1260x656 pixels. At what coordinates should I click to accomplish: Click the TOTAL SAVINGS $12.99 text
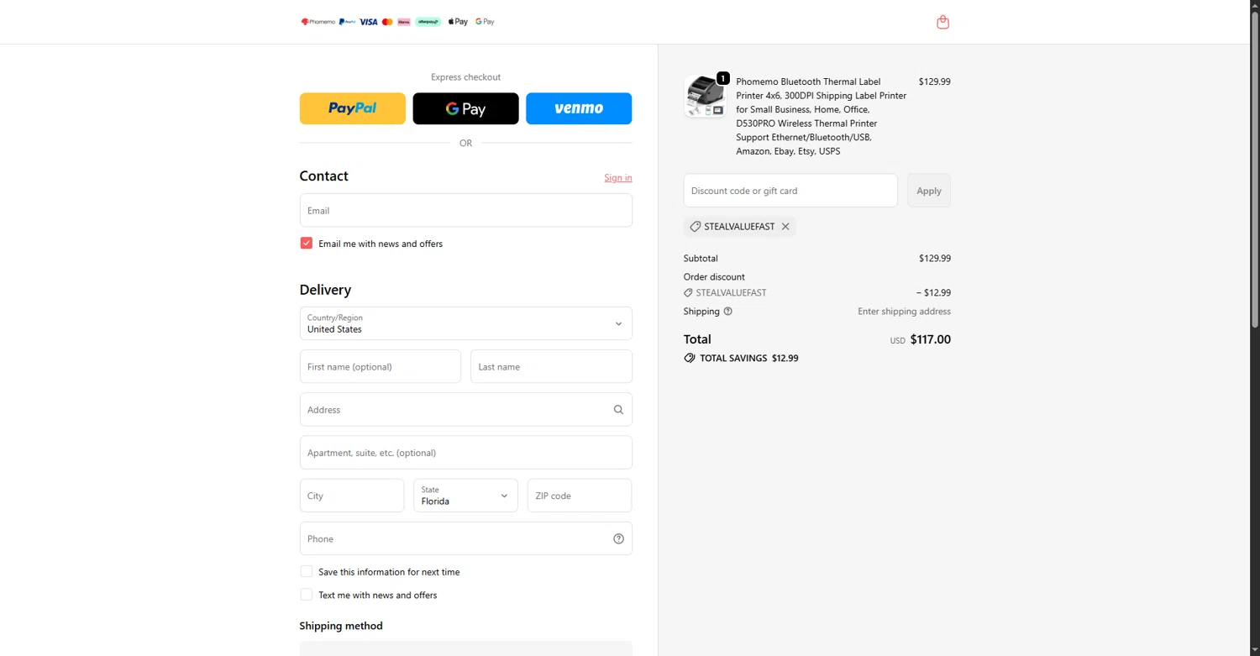pos(748,358)
